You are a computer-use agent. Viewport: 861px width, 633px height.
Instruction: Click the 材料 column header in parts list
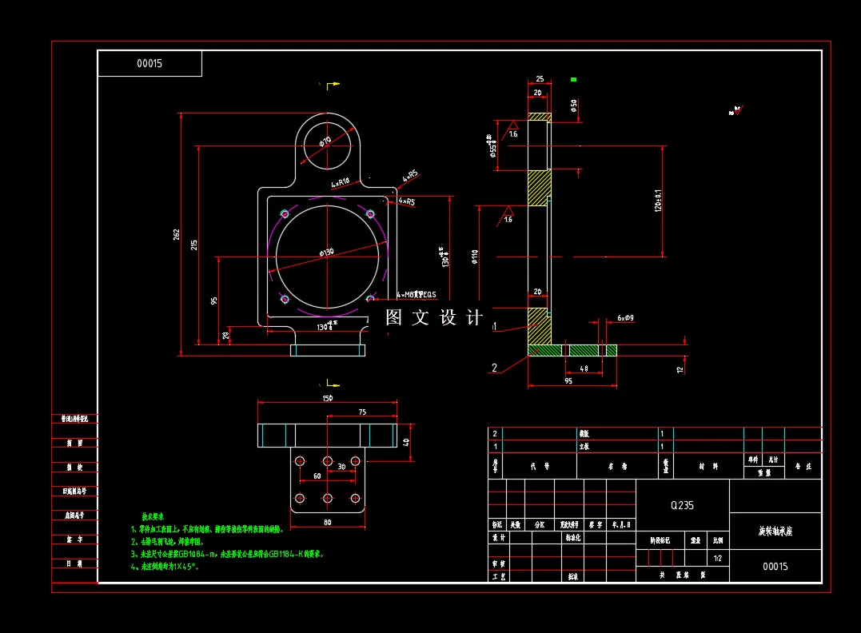click(708, 466)
